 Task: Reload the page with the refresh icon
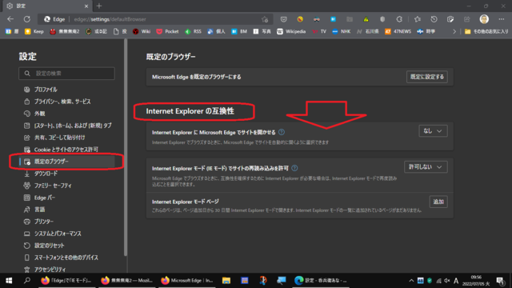tap(26, 19)
